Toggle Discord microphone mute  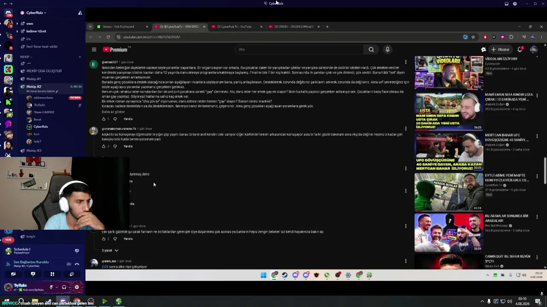click(51, 287)
